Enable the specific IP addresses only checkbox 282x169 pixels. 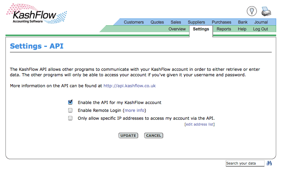point(70,118)
